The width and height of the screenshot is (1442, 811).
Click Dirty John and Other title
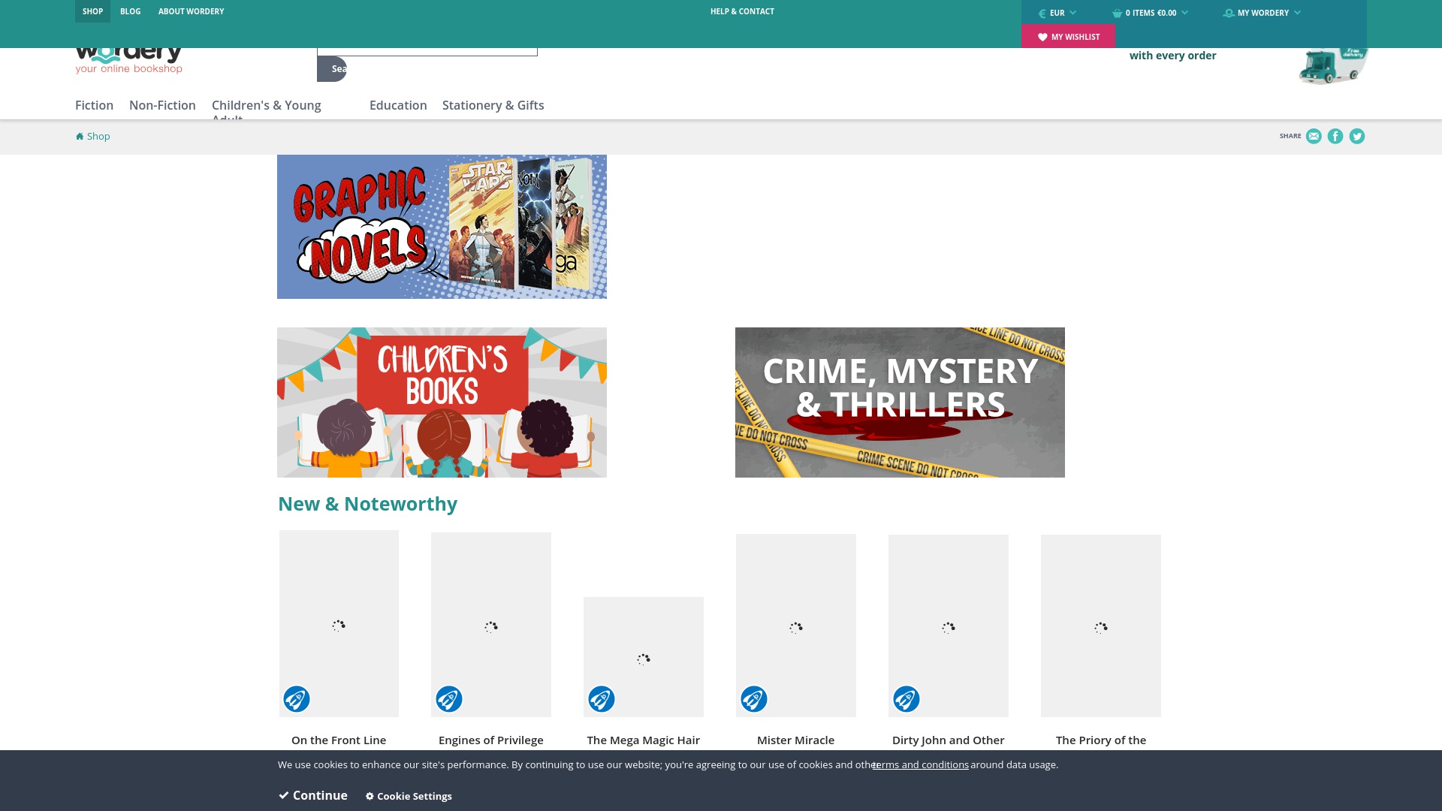pos(949,740)
